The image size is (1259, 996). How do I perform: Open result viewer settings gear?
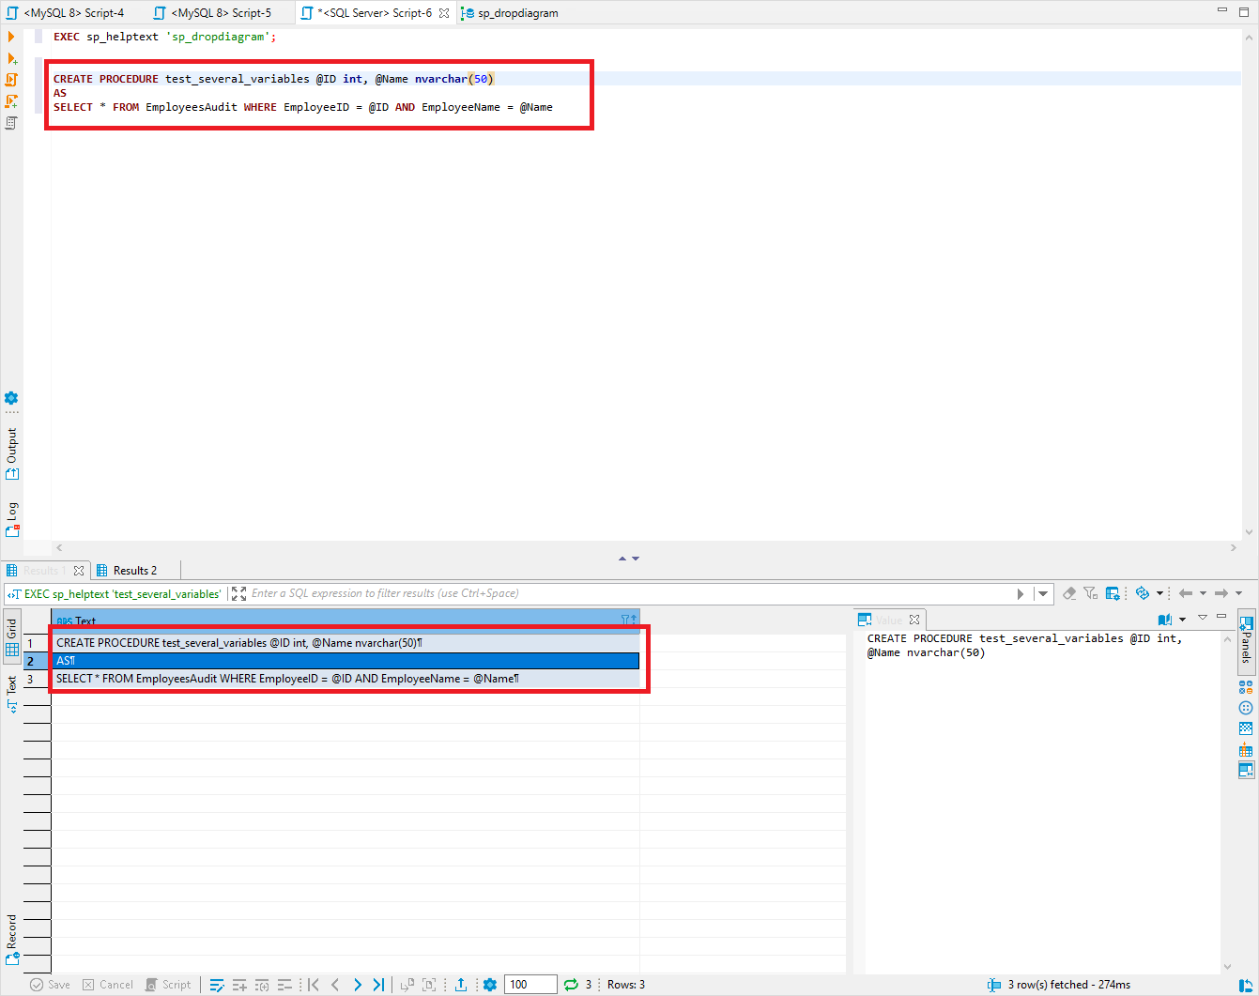click(489, 984)
